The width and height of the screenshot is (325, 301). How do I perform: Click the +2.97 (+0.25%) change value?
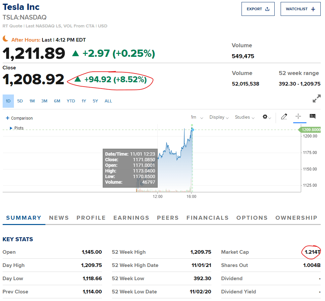point(119,54)
